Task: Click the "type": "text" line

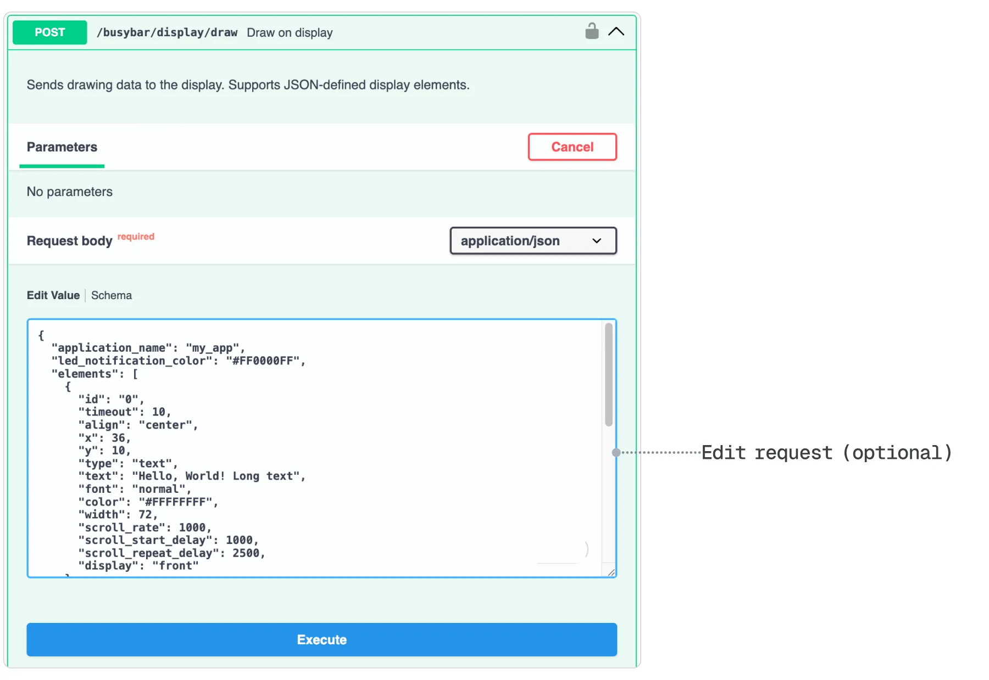Action: [x=128, y=463]
